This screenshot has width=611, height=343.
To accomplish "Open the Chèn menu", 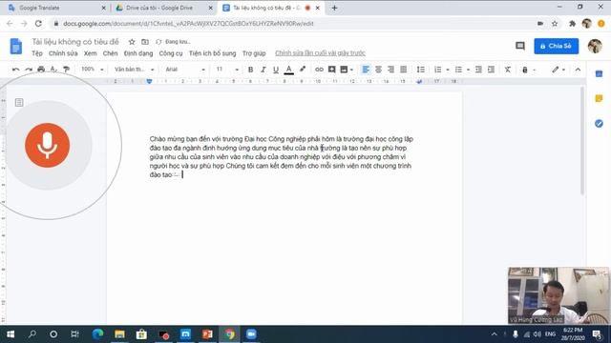I will coord(111,53).
